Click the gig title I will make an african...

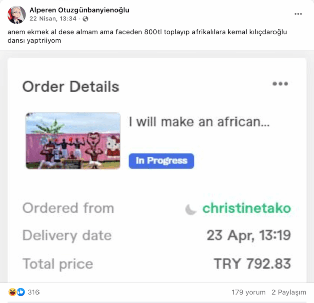(199, 122)
